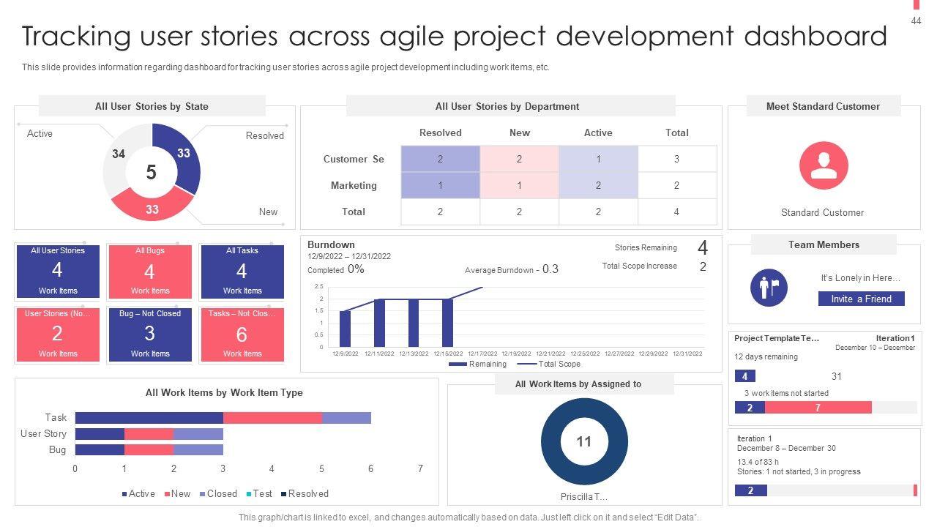
Task: Click the team member flag icon
Action: pos(769,287)
